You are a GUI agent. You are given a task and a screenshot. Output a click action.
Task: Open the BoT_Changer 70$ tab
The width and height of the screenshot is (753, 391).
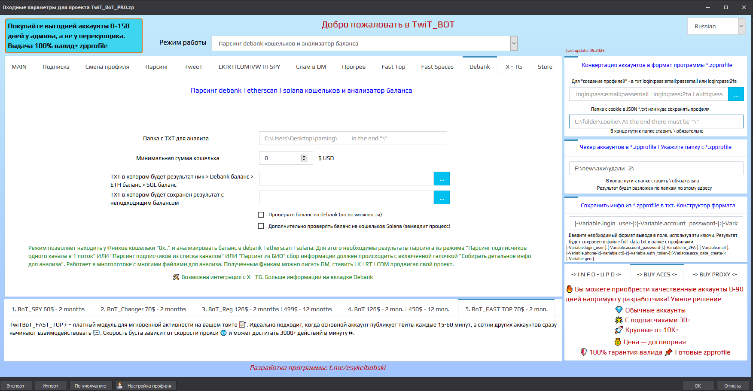click(143, 309)
